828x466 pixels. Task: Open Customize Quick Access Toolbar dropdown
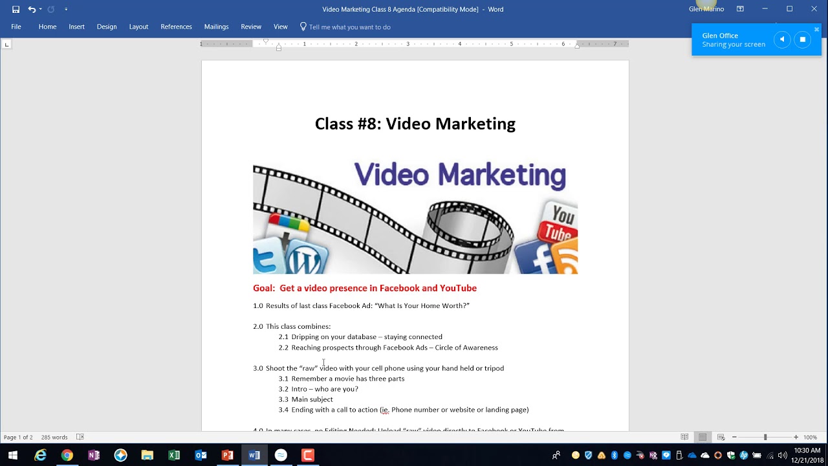66,9
